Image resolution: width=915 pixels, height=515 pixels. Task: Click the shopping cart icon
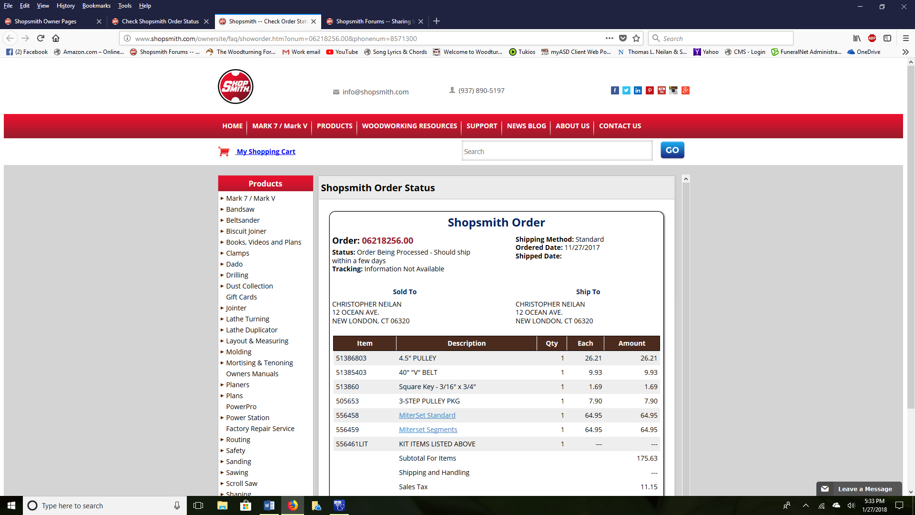pos(224,151)
